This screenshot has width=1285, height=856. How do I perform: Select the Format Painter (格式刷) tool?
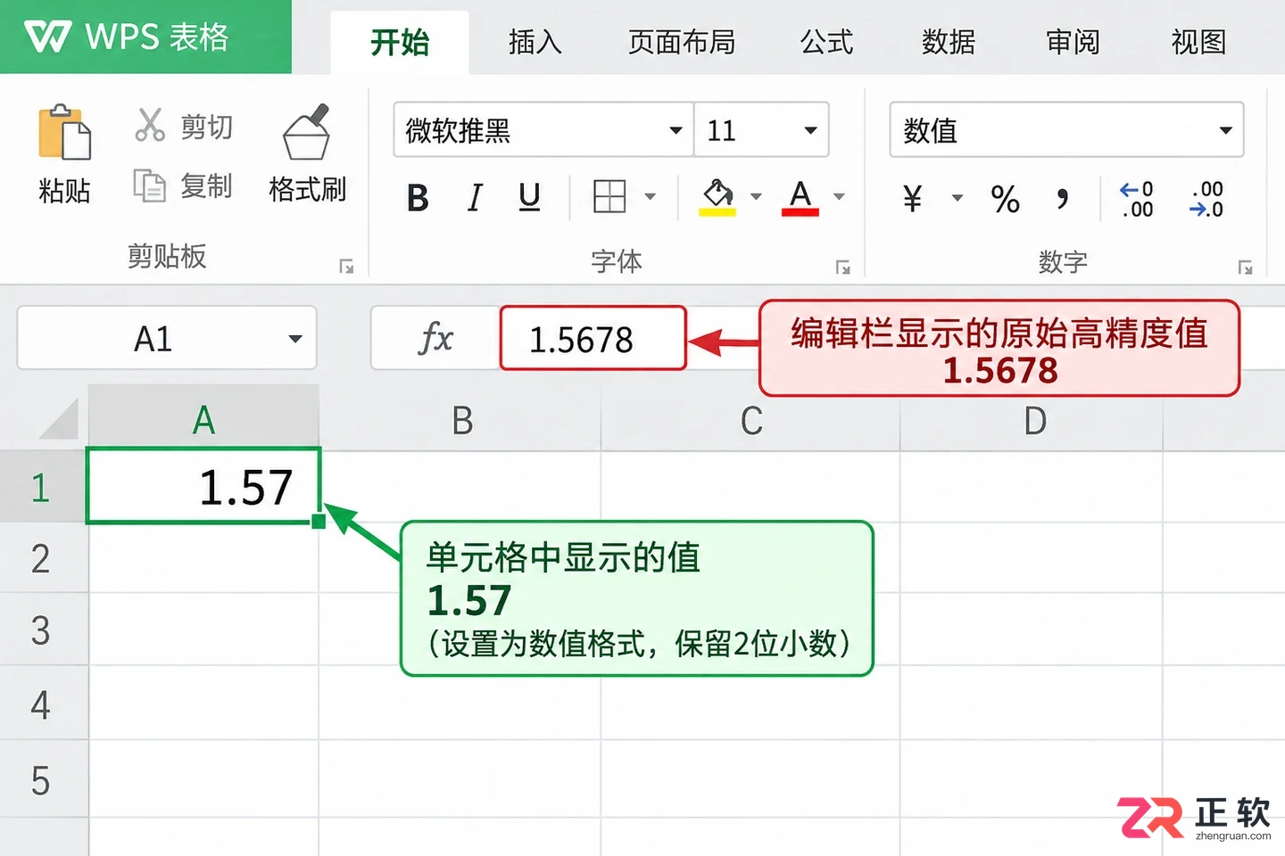point(307,153)
